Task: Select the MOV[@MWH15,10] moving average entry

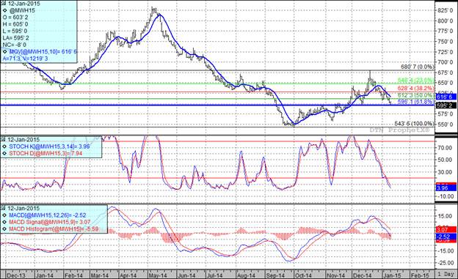Action: pos(43,51)
